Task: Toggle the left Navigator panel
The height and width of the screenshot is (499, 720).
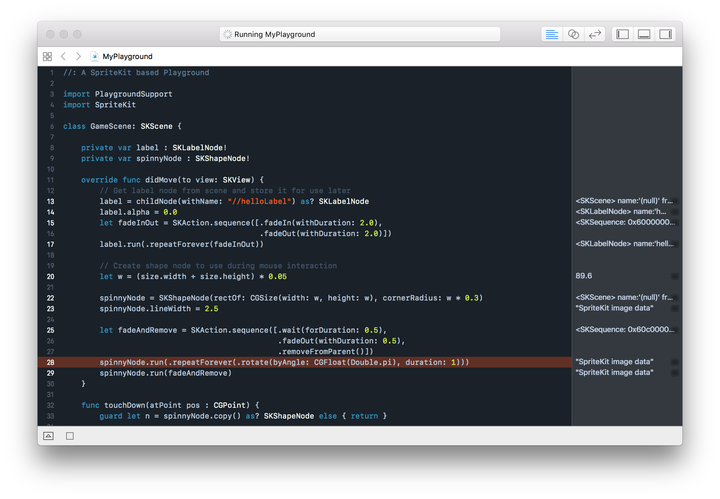Action: pos(622,34)
